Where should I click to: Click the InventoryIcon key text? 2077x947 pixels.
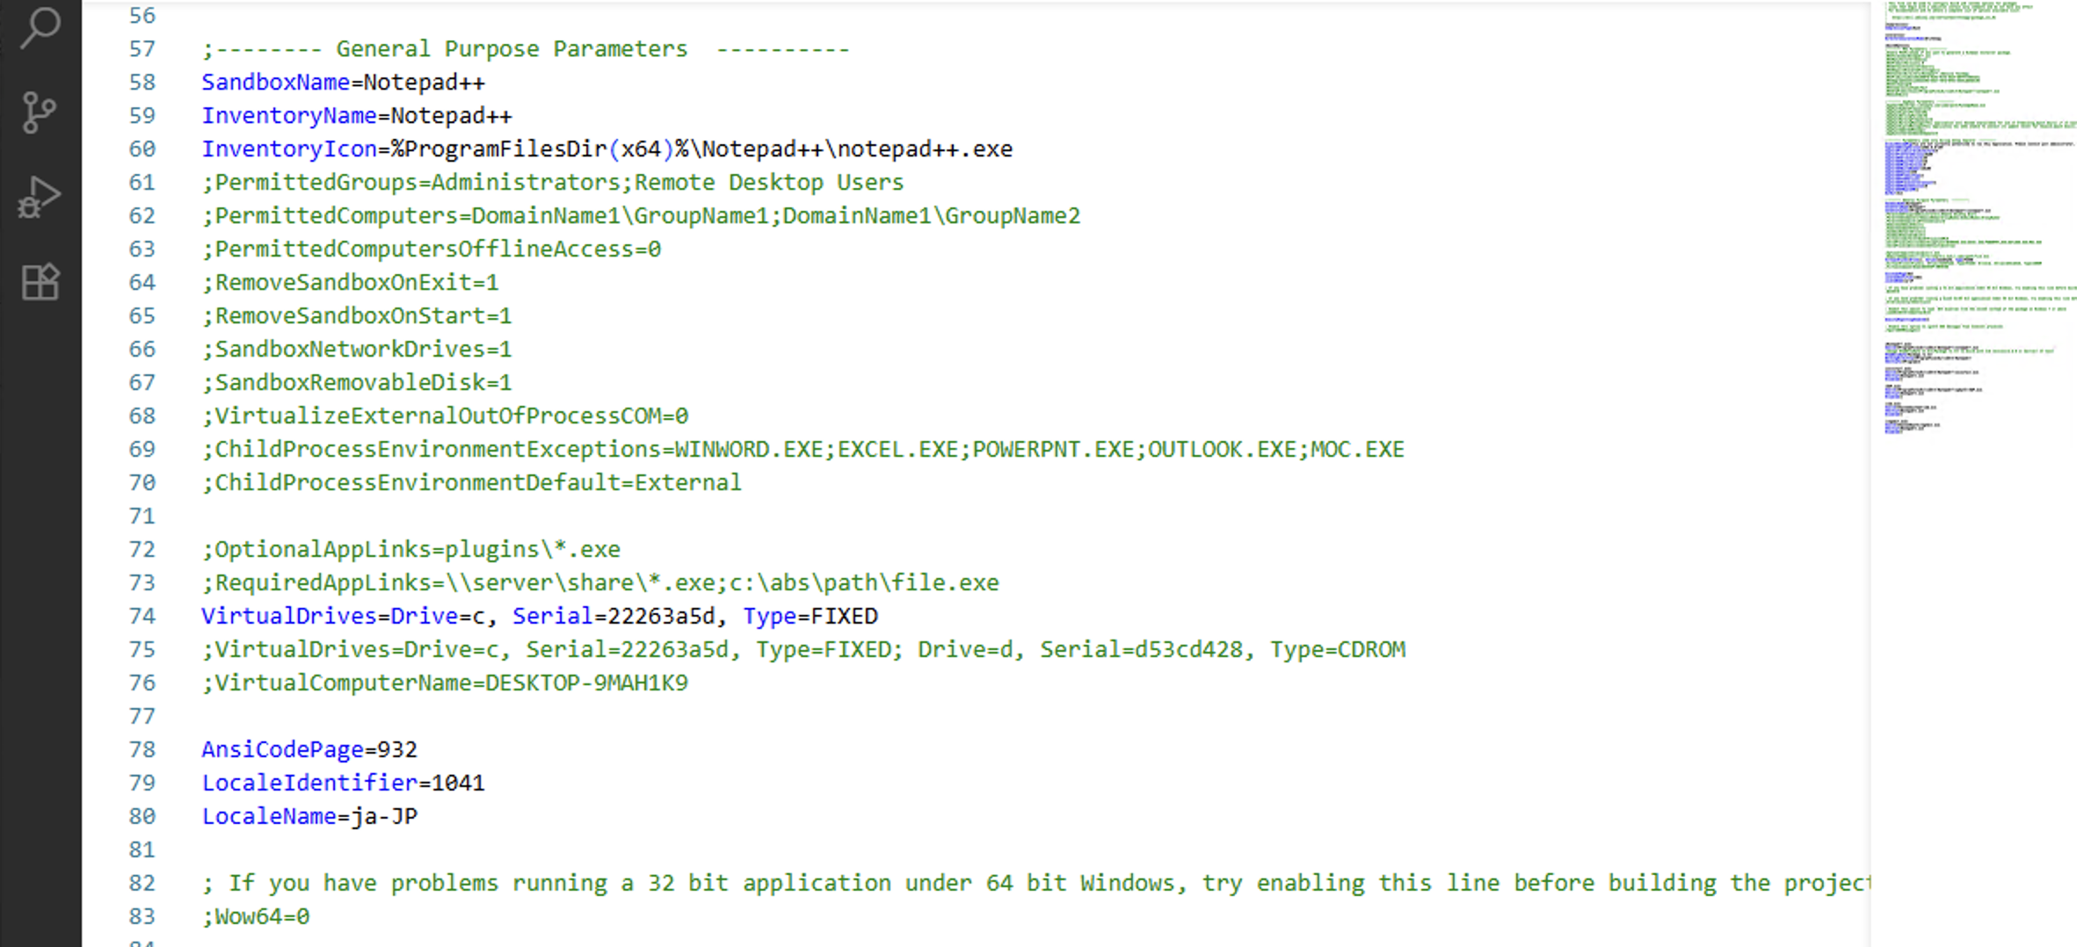[289, 149]
